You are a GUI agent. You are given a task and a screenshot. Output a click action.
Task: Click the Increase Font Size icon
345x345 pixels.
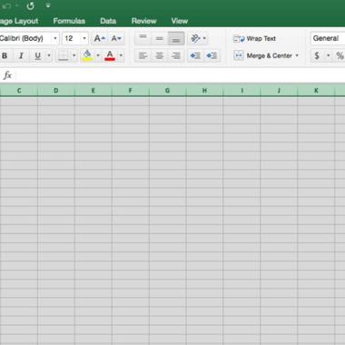(x=100, y=38)
